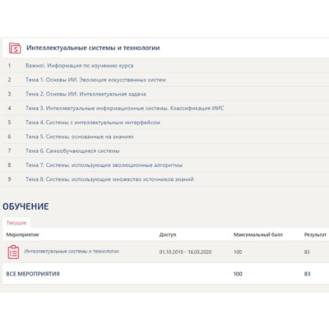Image resolution: width=329 pixels, height=329 pixels.
Task: Click the 'Результат' column header
Action: [315, 234]
